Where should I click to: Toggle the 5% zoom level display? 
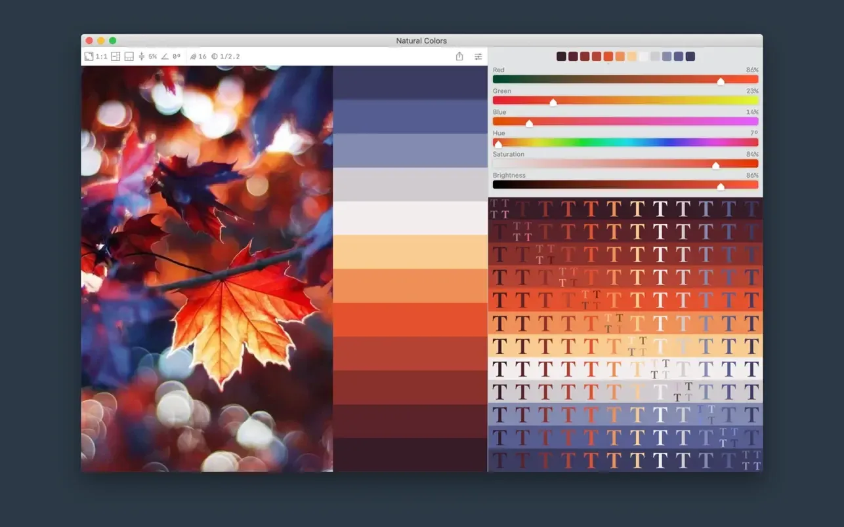pos(152,56)
